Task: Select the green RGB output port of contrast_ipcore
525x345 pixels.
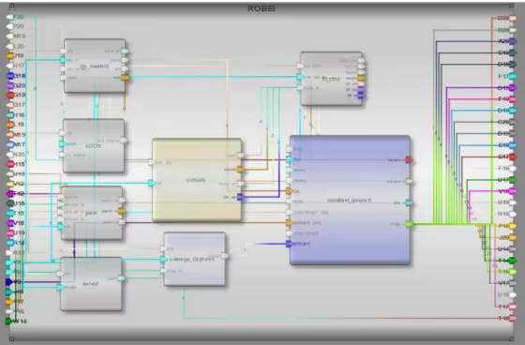Action: [409, 224]
